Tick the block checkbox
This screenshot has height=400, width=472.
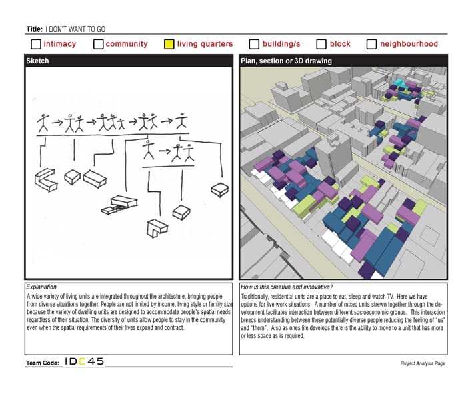click(321, 44)
